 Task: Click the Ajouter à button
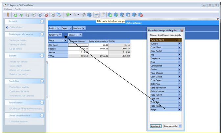point(155,126)
